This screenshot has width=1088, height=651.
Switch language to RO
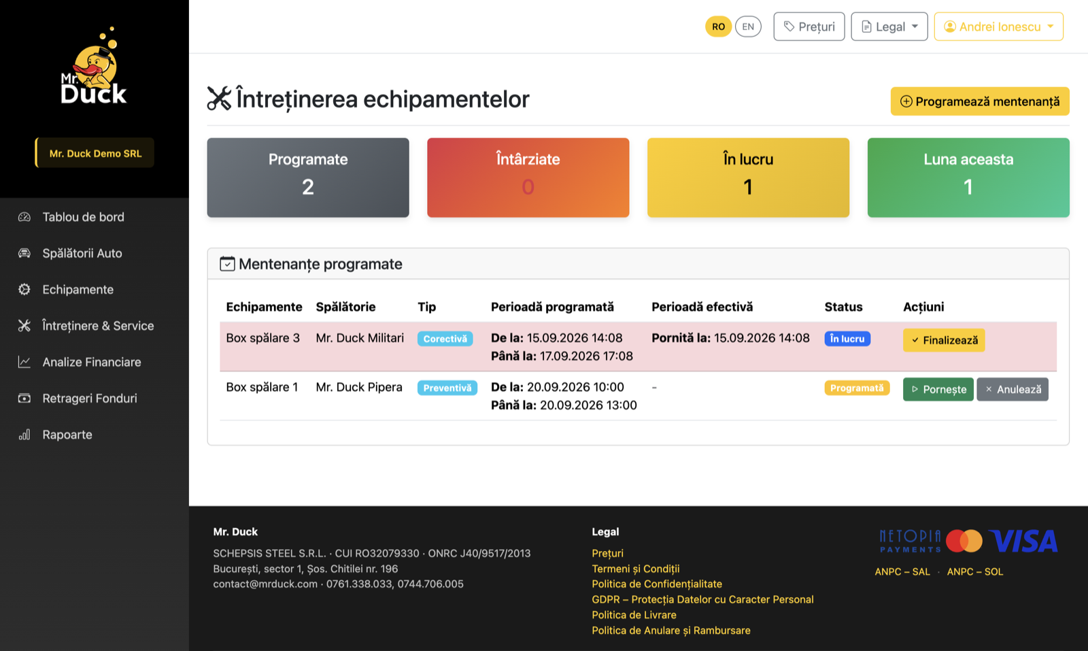click(x=718, y=27)
